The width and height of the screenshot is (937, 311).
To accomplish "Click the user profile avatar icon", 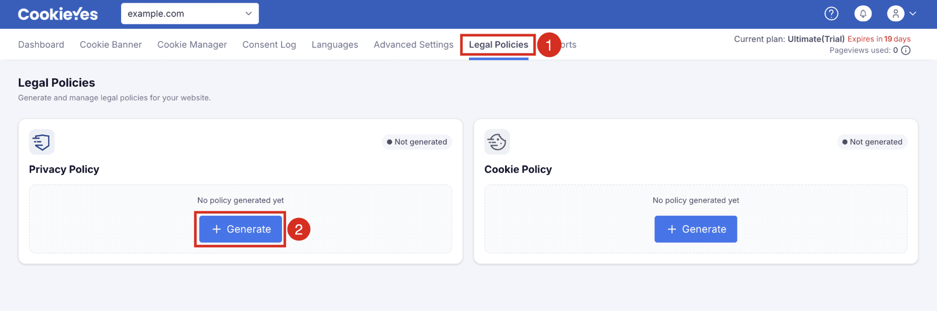I will [896, 14].
